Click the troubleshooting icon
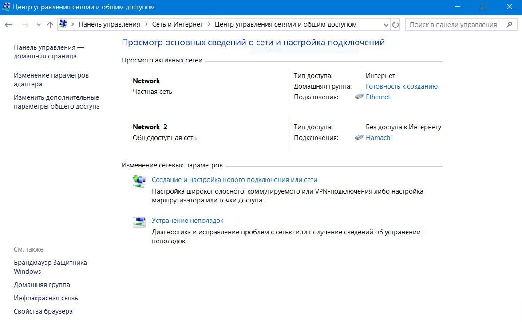The width and height of the screenshot is (522, 322). 139,222
